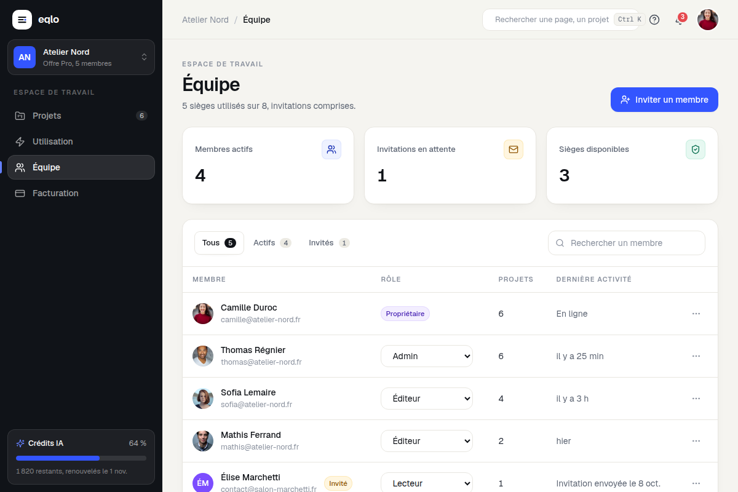Focus the global page search field
Screen dimensions: 738x492
[561, 20]
